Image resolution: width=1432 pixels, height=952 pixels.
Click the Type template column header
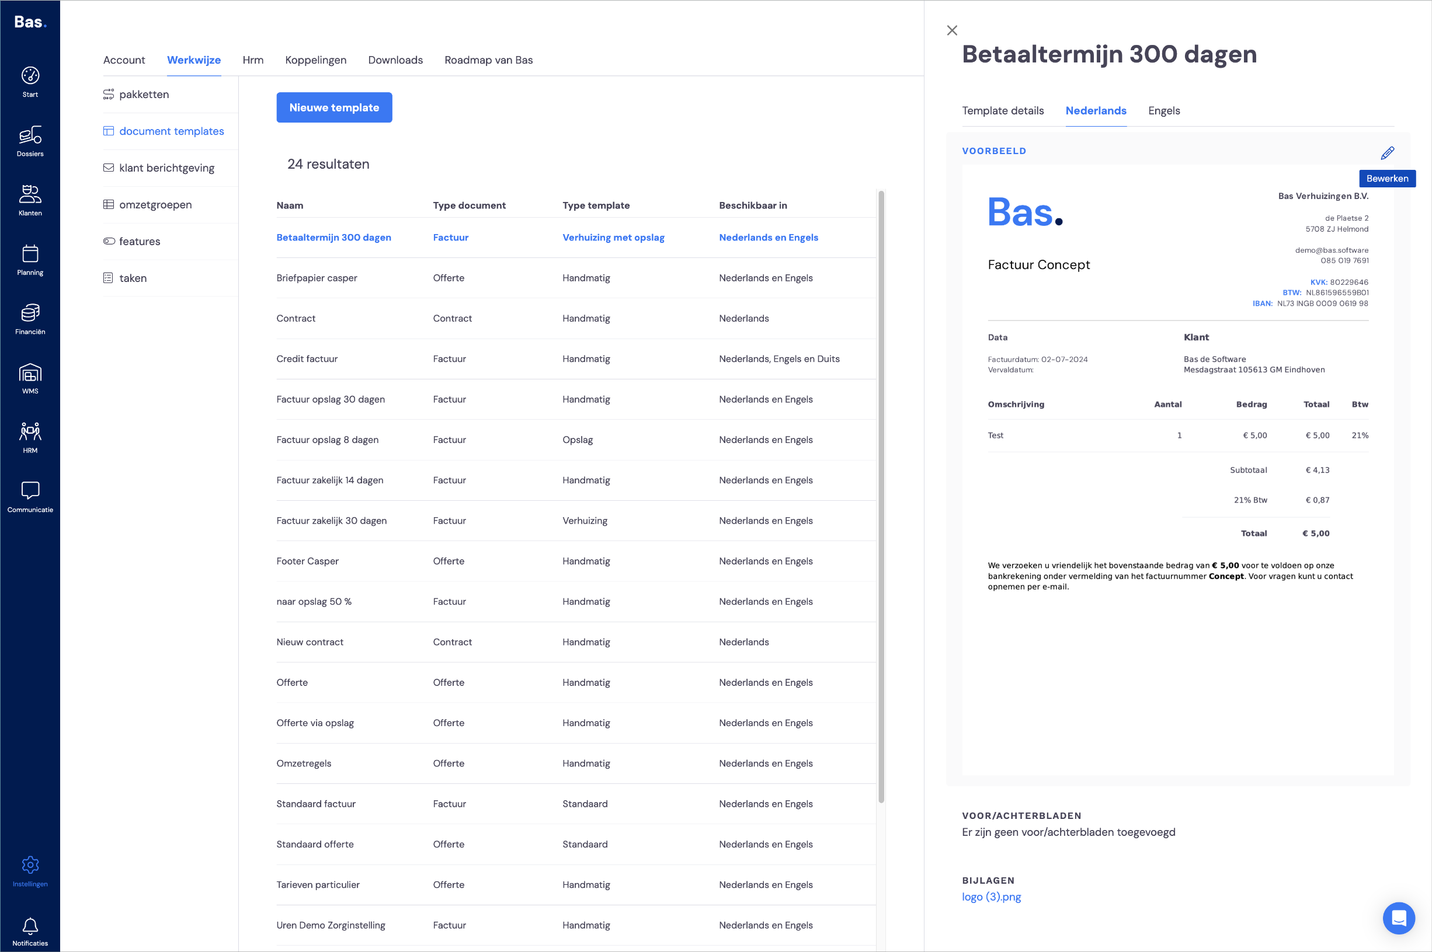pyautogui.click(x=596, y=206)
